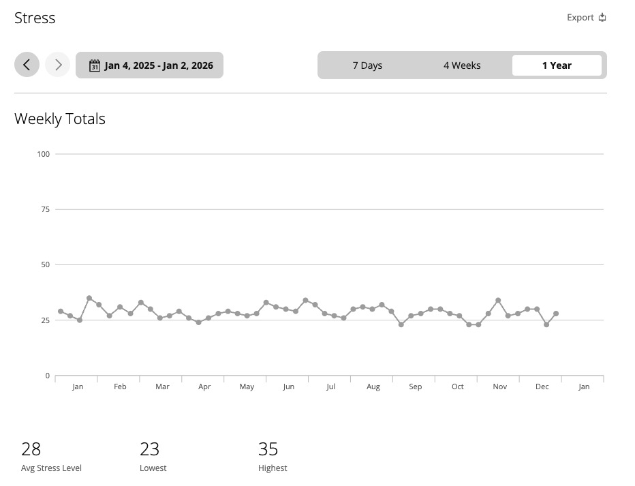Click the Weekly Totals heading
635x486 pixels.
pos(60,119)
